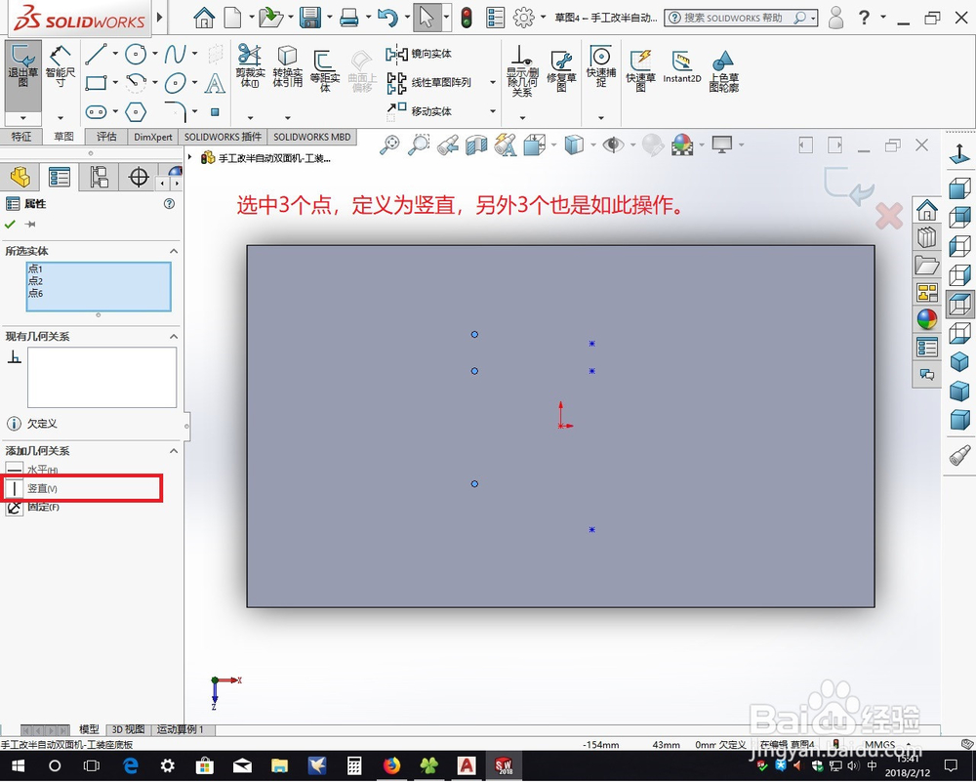The height and width of the screenshot is (784, 976).
Task: Open the FeatureManager design tree tab
Action: click(x=20, y=178)
